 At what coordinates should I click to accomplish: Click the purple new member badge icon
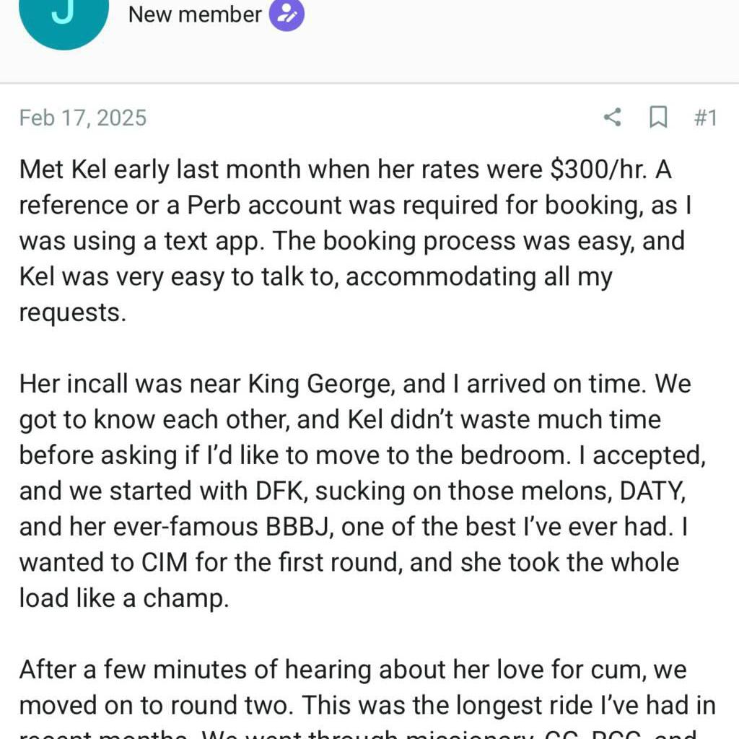pos(287,14)
